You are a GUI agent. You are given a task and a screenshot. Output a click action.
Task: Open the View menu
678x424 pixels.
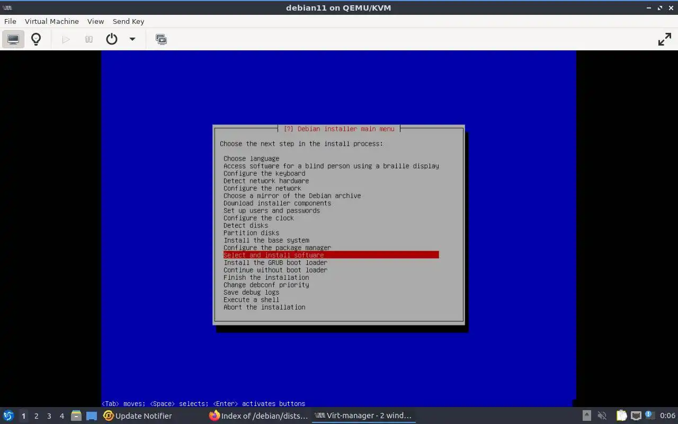coord(95,21)
